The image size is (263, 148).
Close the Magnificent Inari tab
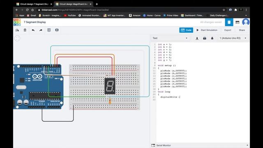click(x=90, y=4)
